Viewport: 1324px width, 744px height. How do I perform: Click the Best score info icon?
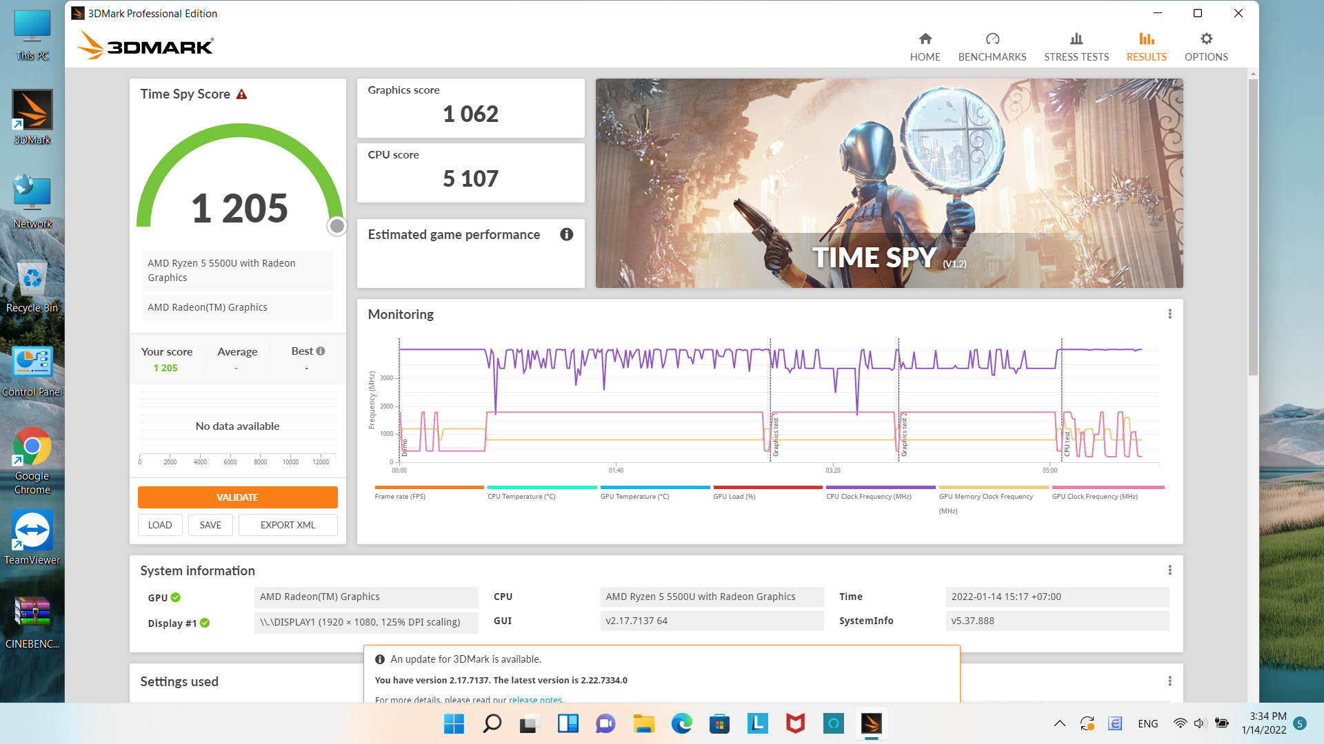pyautogui.click(x=321, y=351)
